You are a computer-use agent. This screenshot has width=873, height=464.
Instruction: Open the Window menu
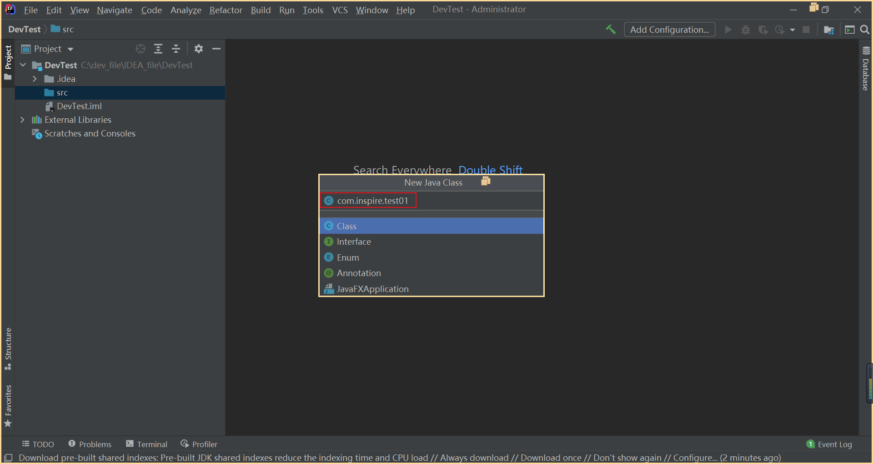(372, 10)
